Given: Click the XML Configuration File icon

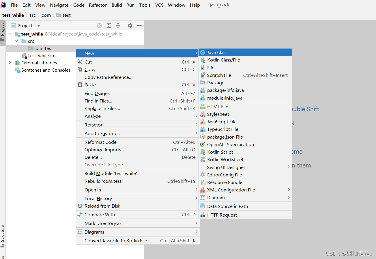Looking at the screenshot, I should pyautogui.click(x=203, y=190).
